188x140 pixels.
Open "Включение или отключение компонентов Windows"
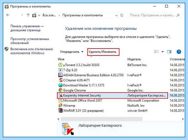tap(32, 51)
